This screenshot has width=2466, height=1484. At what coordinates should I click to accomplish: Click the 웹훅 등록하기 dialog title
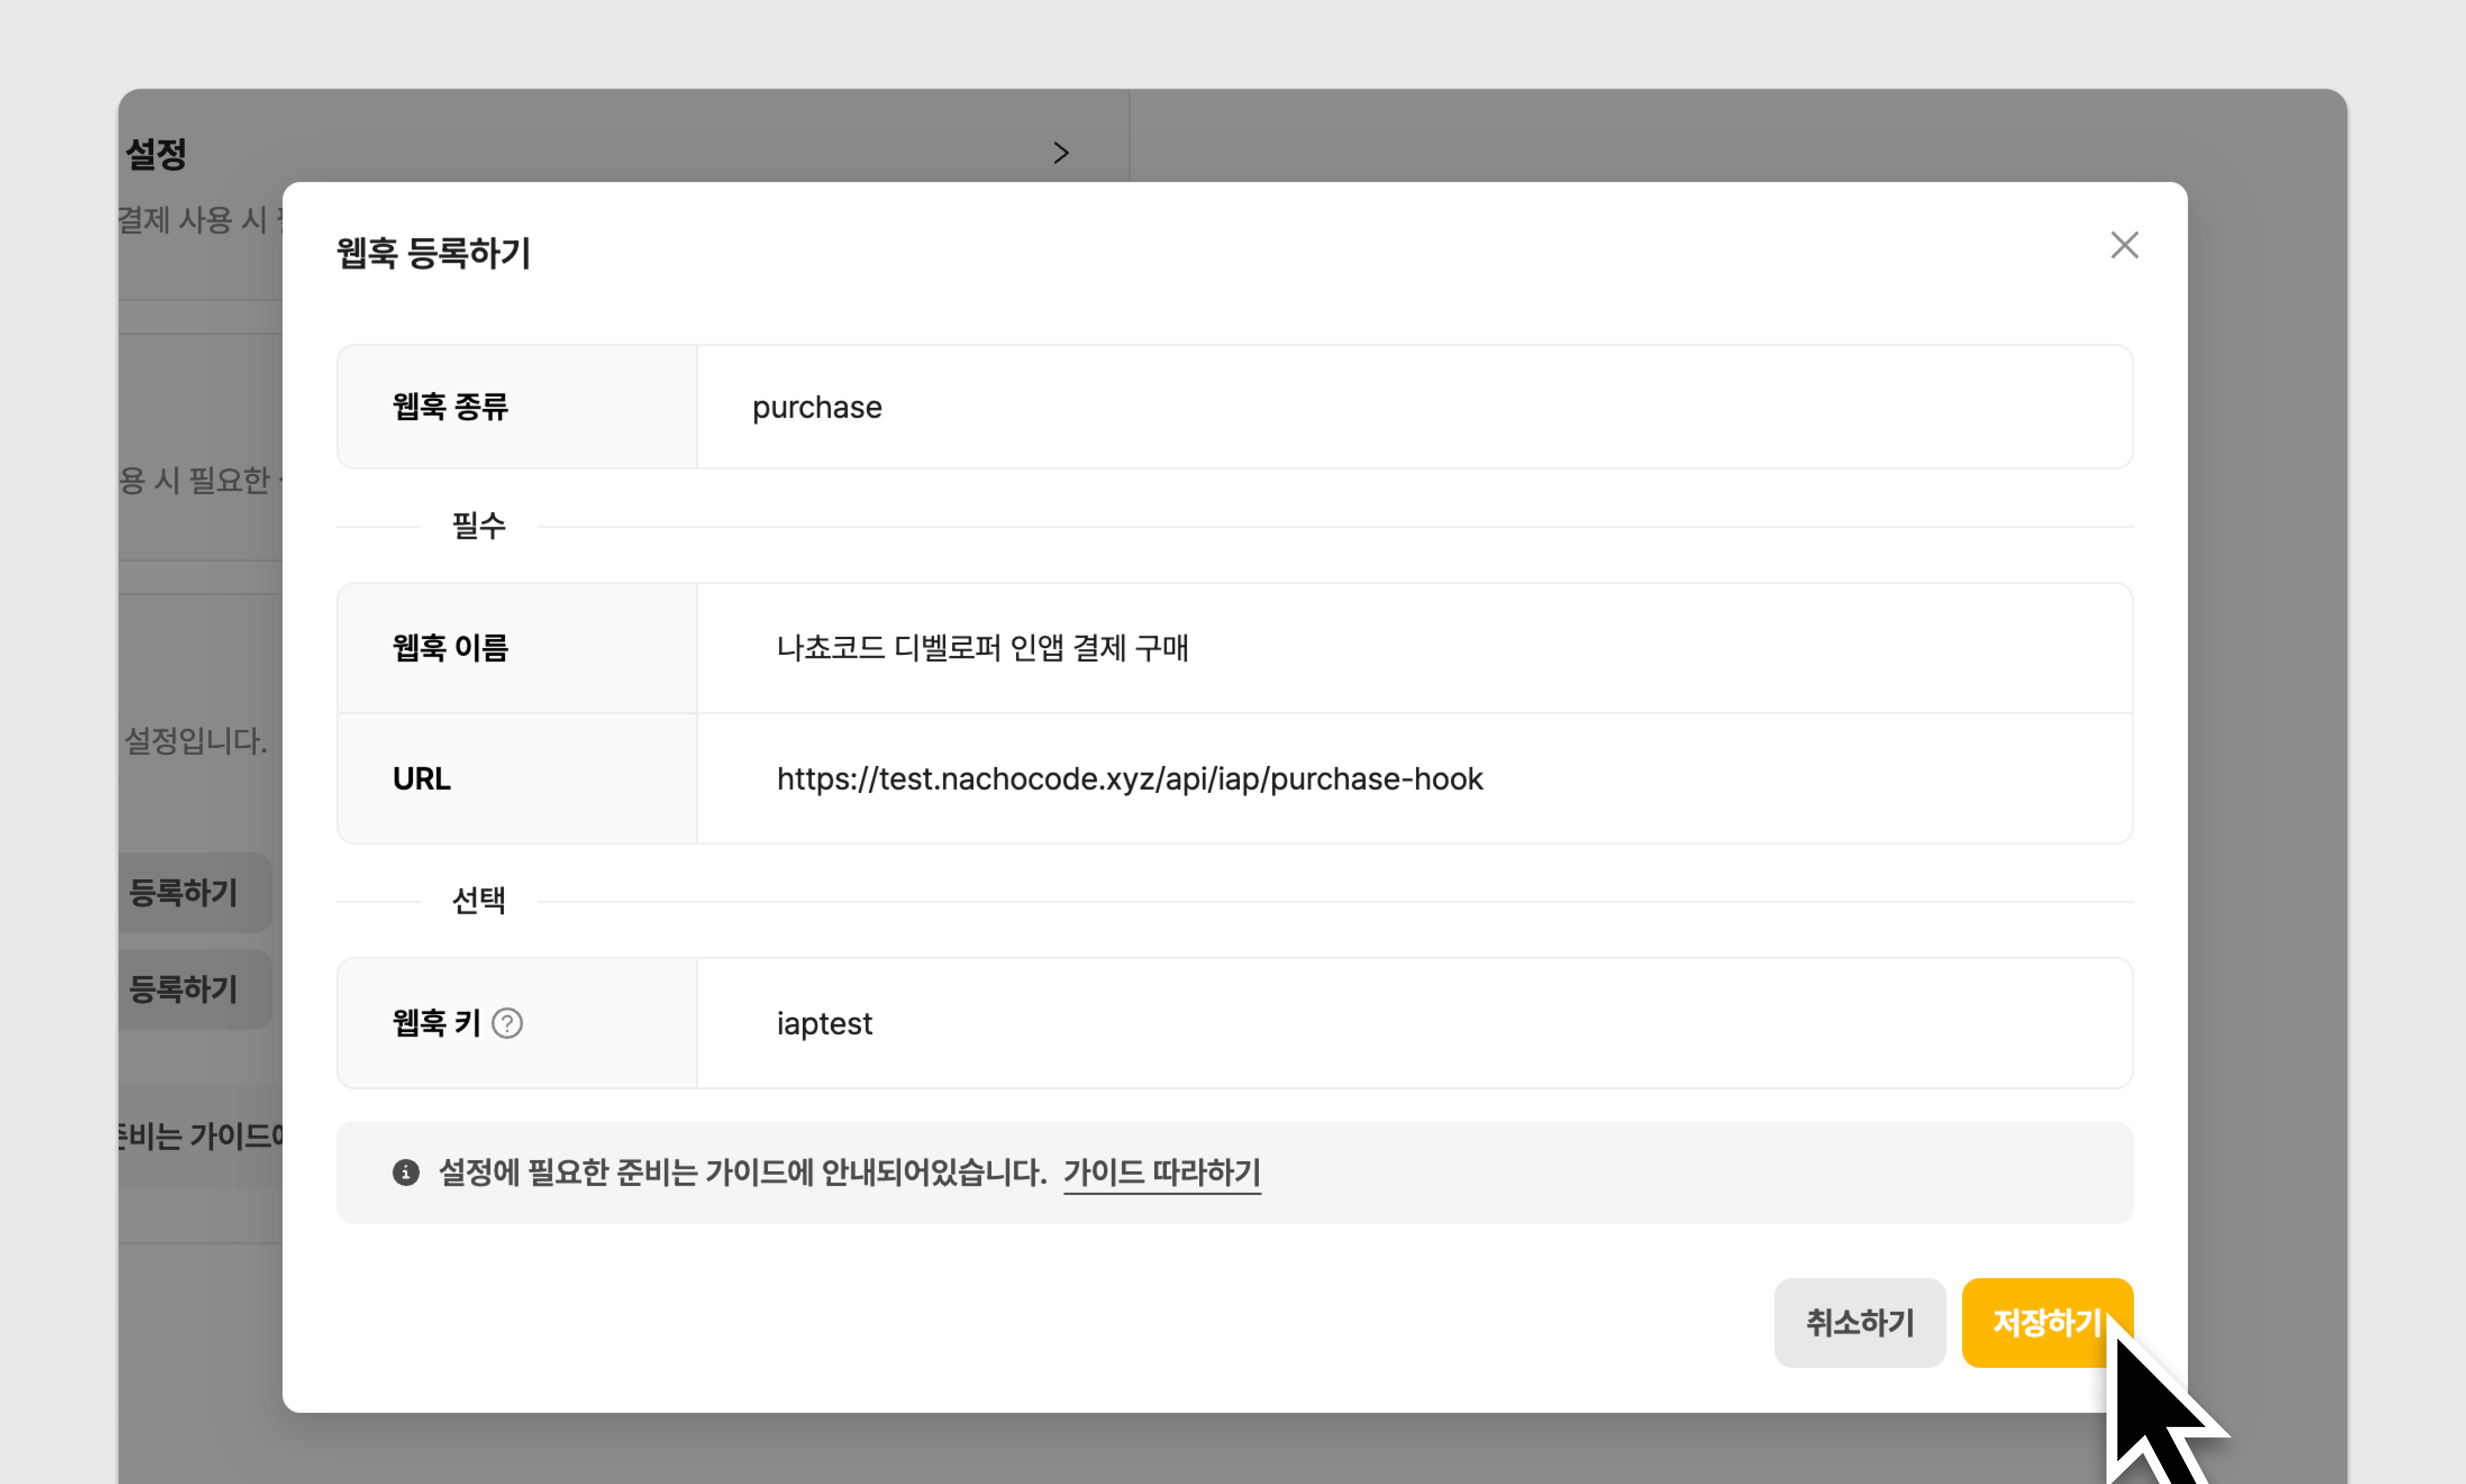pyautogui.click(x=433, y=253)
